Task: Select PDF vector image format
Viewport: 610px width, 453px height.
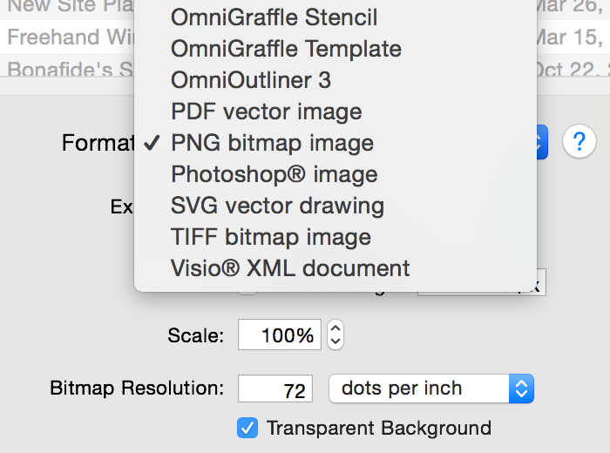Action: (266, 112)
